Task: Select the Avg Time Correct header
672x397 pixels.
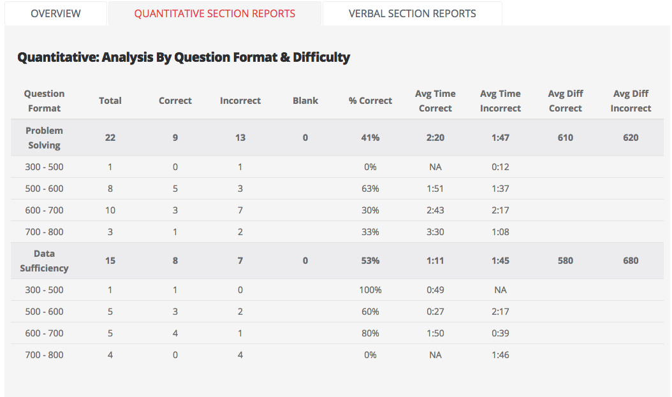Action: tap(435, 101)
